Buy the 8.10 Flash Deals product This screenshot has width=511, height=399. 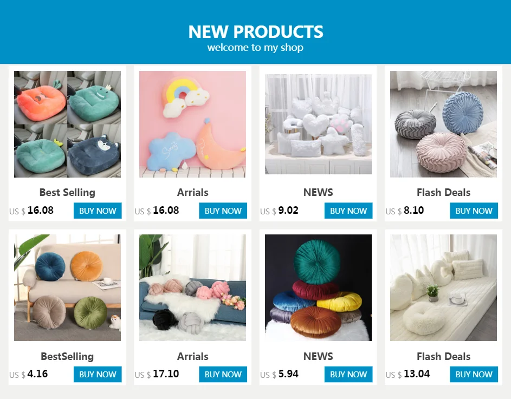pos(474,211)
